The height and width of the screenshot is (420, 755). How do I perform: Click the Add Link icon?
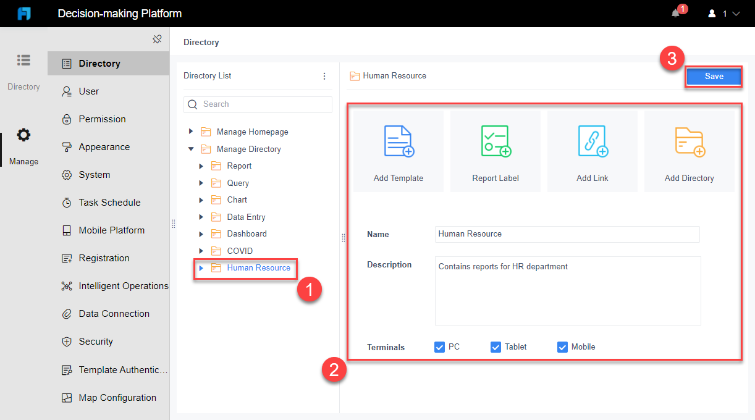[x=592, y=141]
